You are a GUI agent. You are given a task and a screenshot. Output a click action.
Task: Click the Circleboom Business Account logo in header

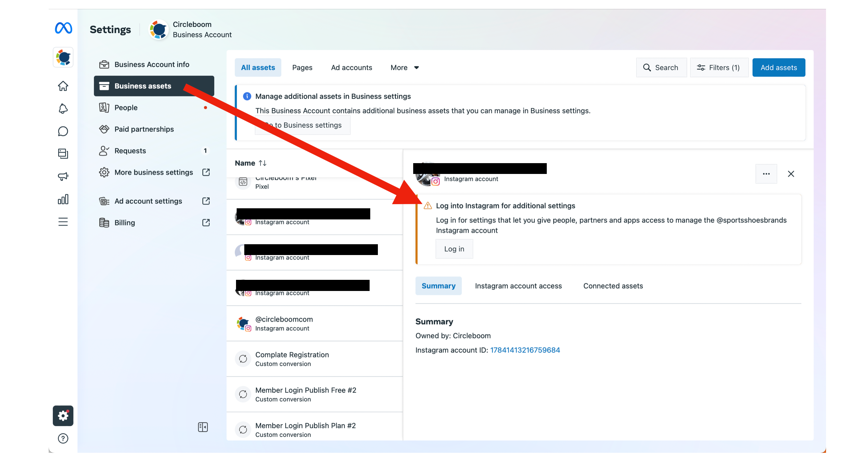point(159,30)
